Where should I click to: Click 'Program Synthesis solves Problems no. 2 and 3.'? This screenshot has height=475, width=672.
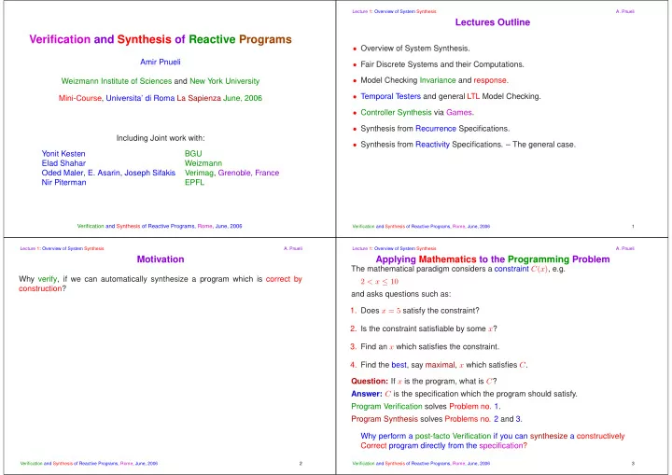[437, 419]
